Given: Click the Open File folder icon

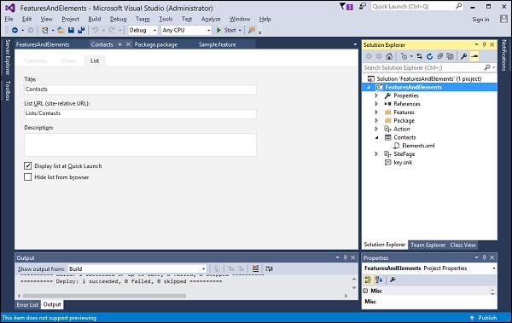Looking at the screenshot, I should [61, 31].
